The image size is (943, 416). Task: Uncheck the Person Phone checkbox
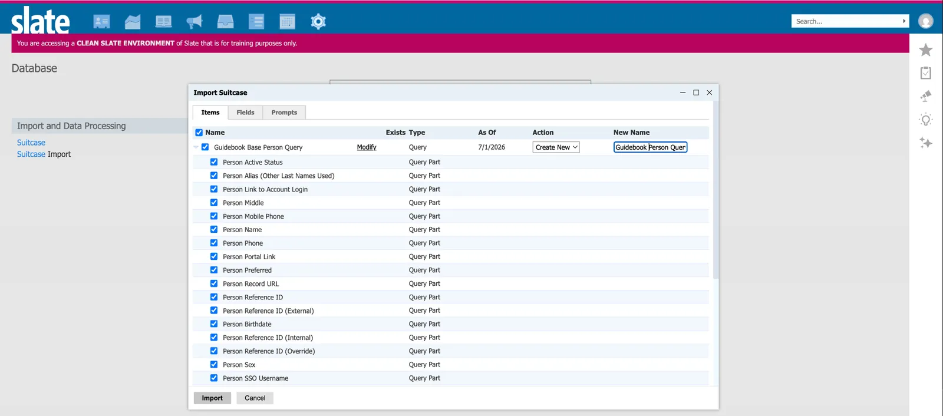pos(214,243)
